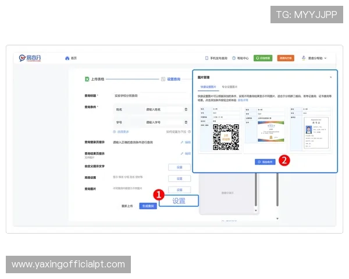The width and height of the screenshot is (349, 279).
Task: Select the admission ticket example thumbnail
Action: point(311,129)
